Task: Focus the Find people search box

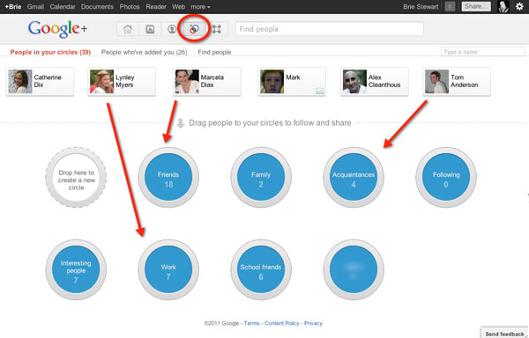Action: click(329, 29)
